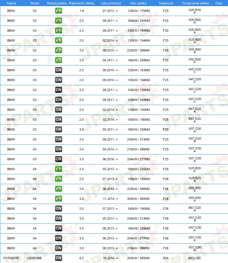Click ON fuel icon in 100kW / 136KM row
The height and width of the screenshot is (263, 228).
pos(59,90)
